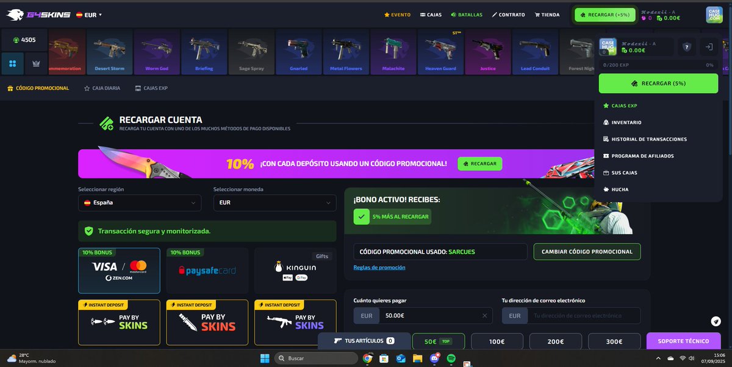
Task: Open the 4505 online users counter
Action: point(24,40)
